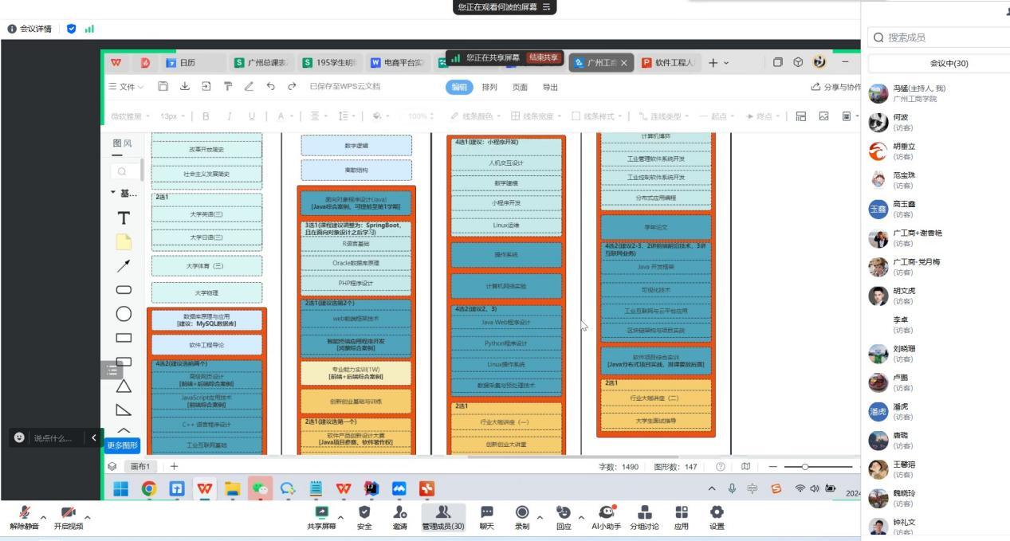Switch to the 排列 tab
This screenshot has height=541, width=1010.
pos(489,87)
